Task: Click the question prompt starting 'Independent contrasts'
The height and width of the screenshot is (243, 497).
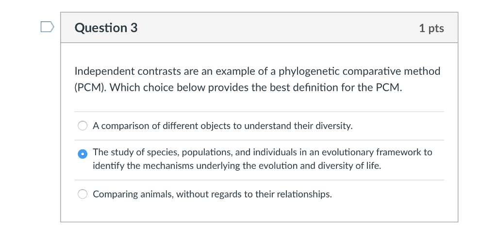Action: tap(257, 79)
